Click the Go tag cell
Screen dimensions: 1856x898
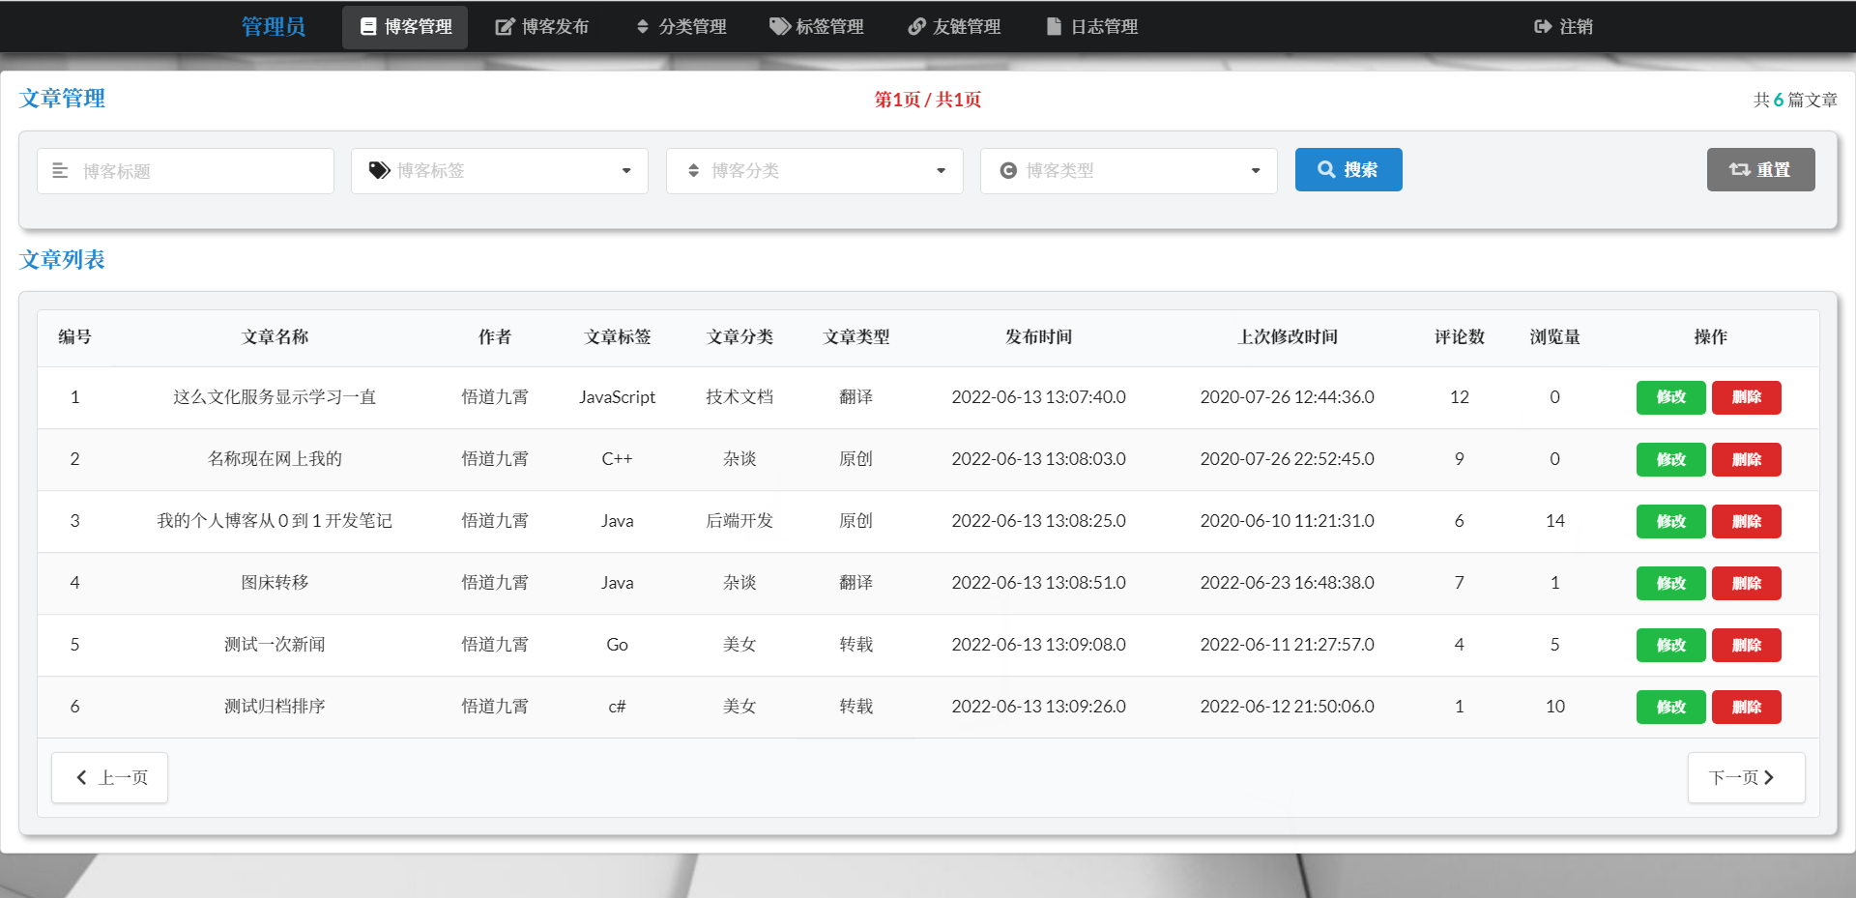click(617, 645)
